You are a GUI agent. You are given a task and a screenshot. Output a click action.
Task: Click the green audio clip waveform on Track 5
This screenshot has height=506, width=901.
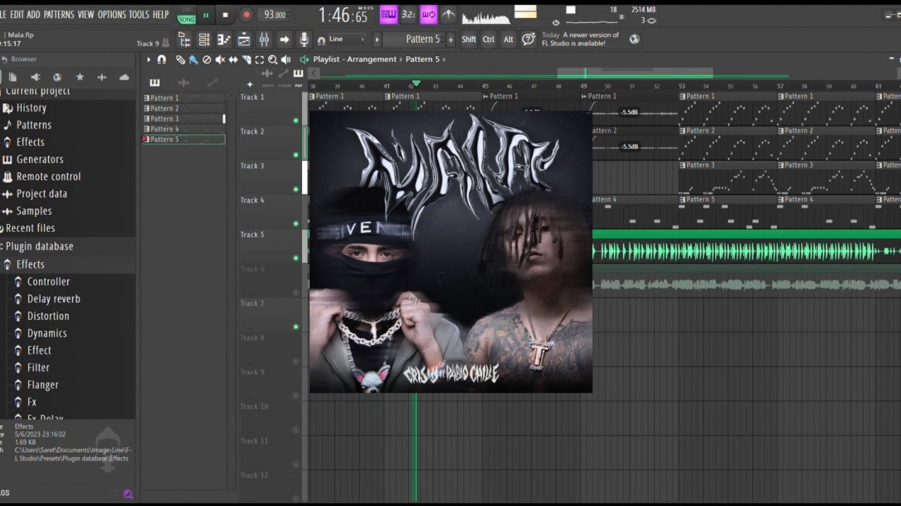[746, 251]
